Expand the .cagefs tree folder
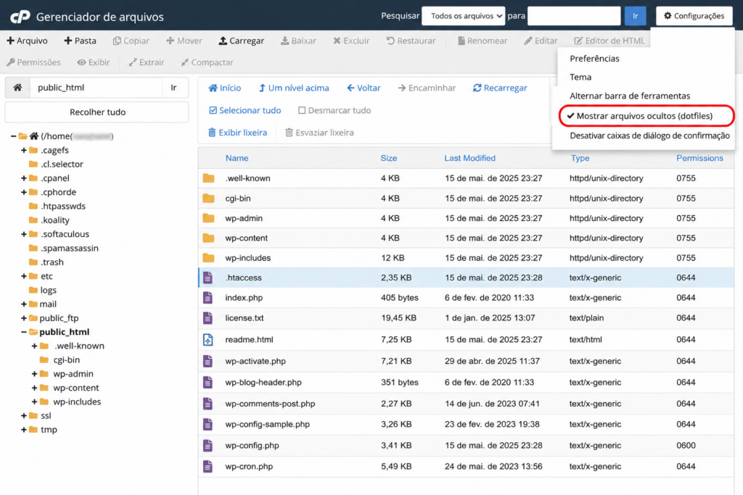743x495 pixels. point(24,151)
